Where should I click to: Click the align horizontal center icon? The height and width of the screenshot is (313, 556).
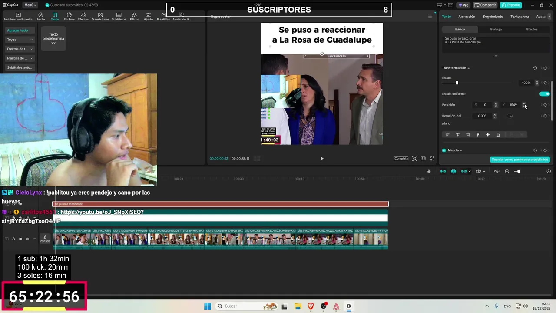457,135
